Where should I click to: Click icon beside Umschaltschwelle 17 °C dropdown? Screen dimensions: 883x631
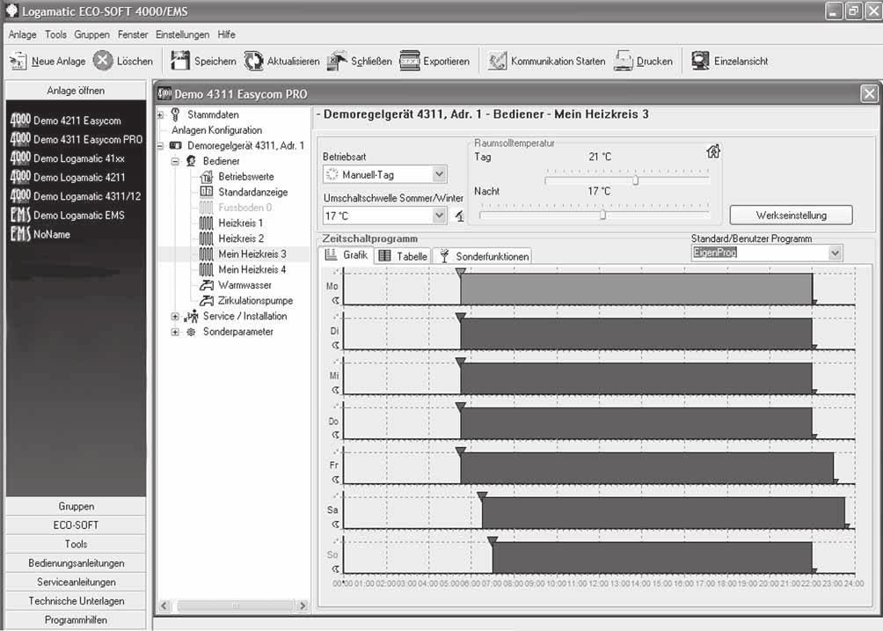pyautogui.click(x=459, y=216)
